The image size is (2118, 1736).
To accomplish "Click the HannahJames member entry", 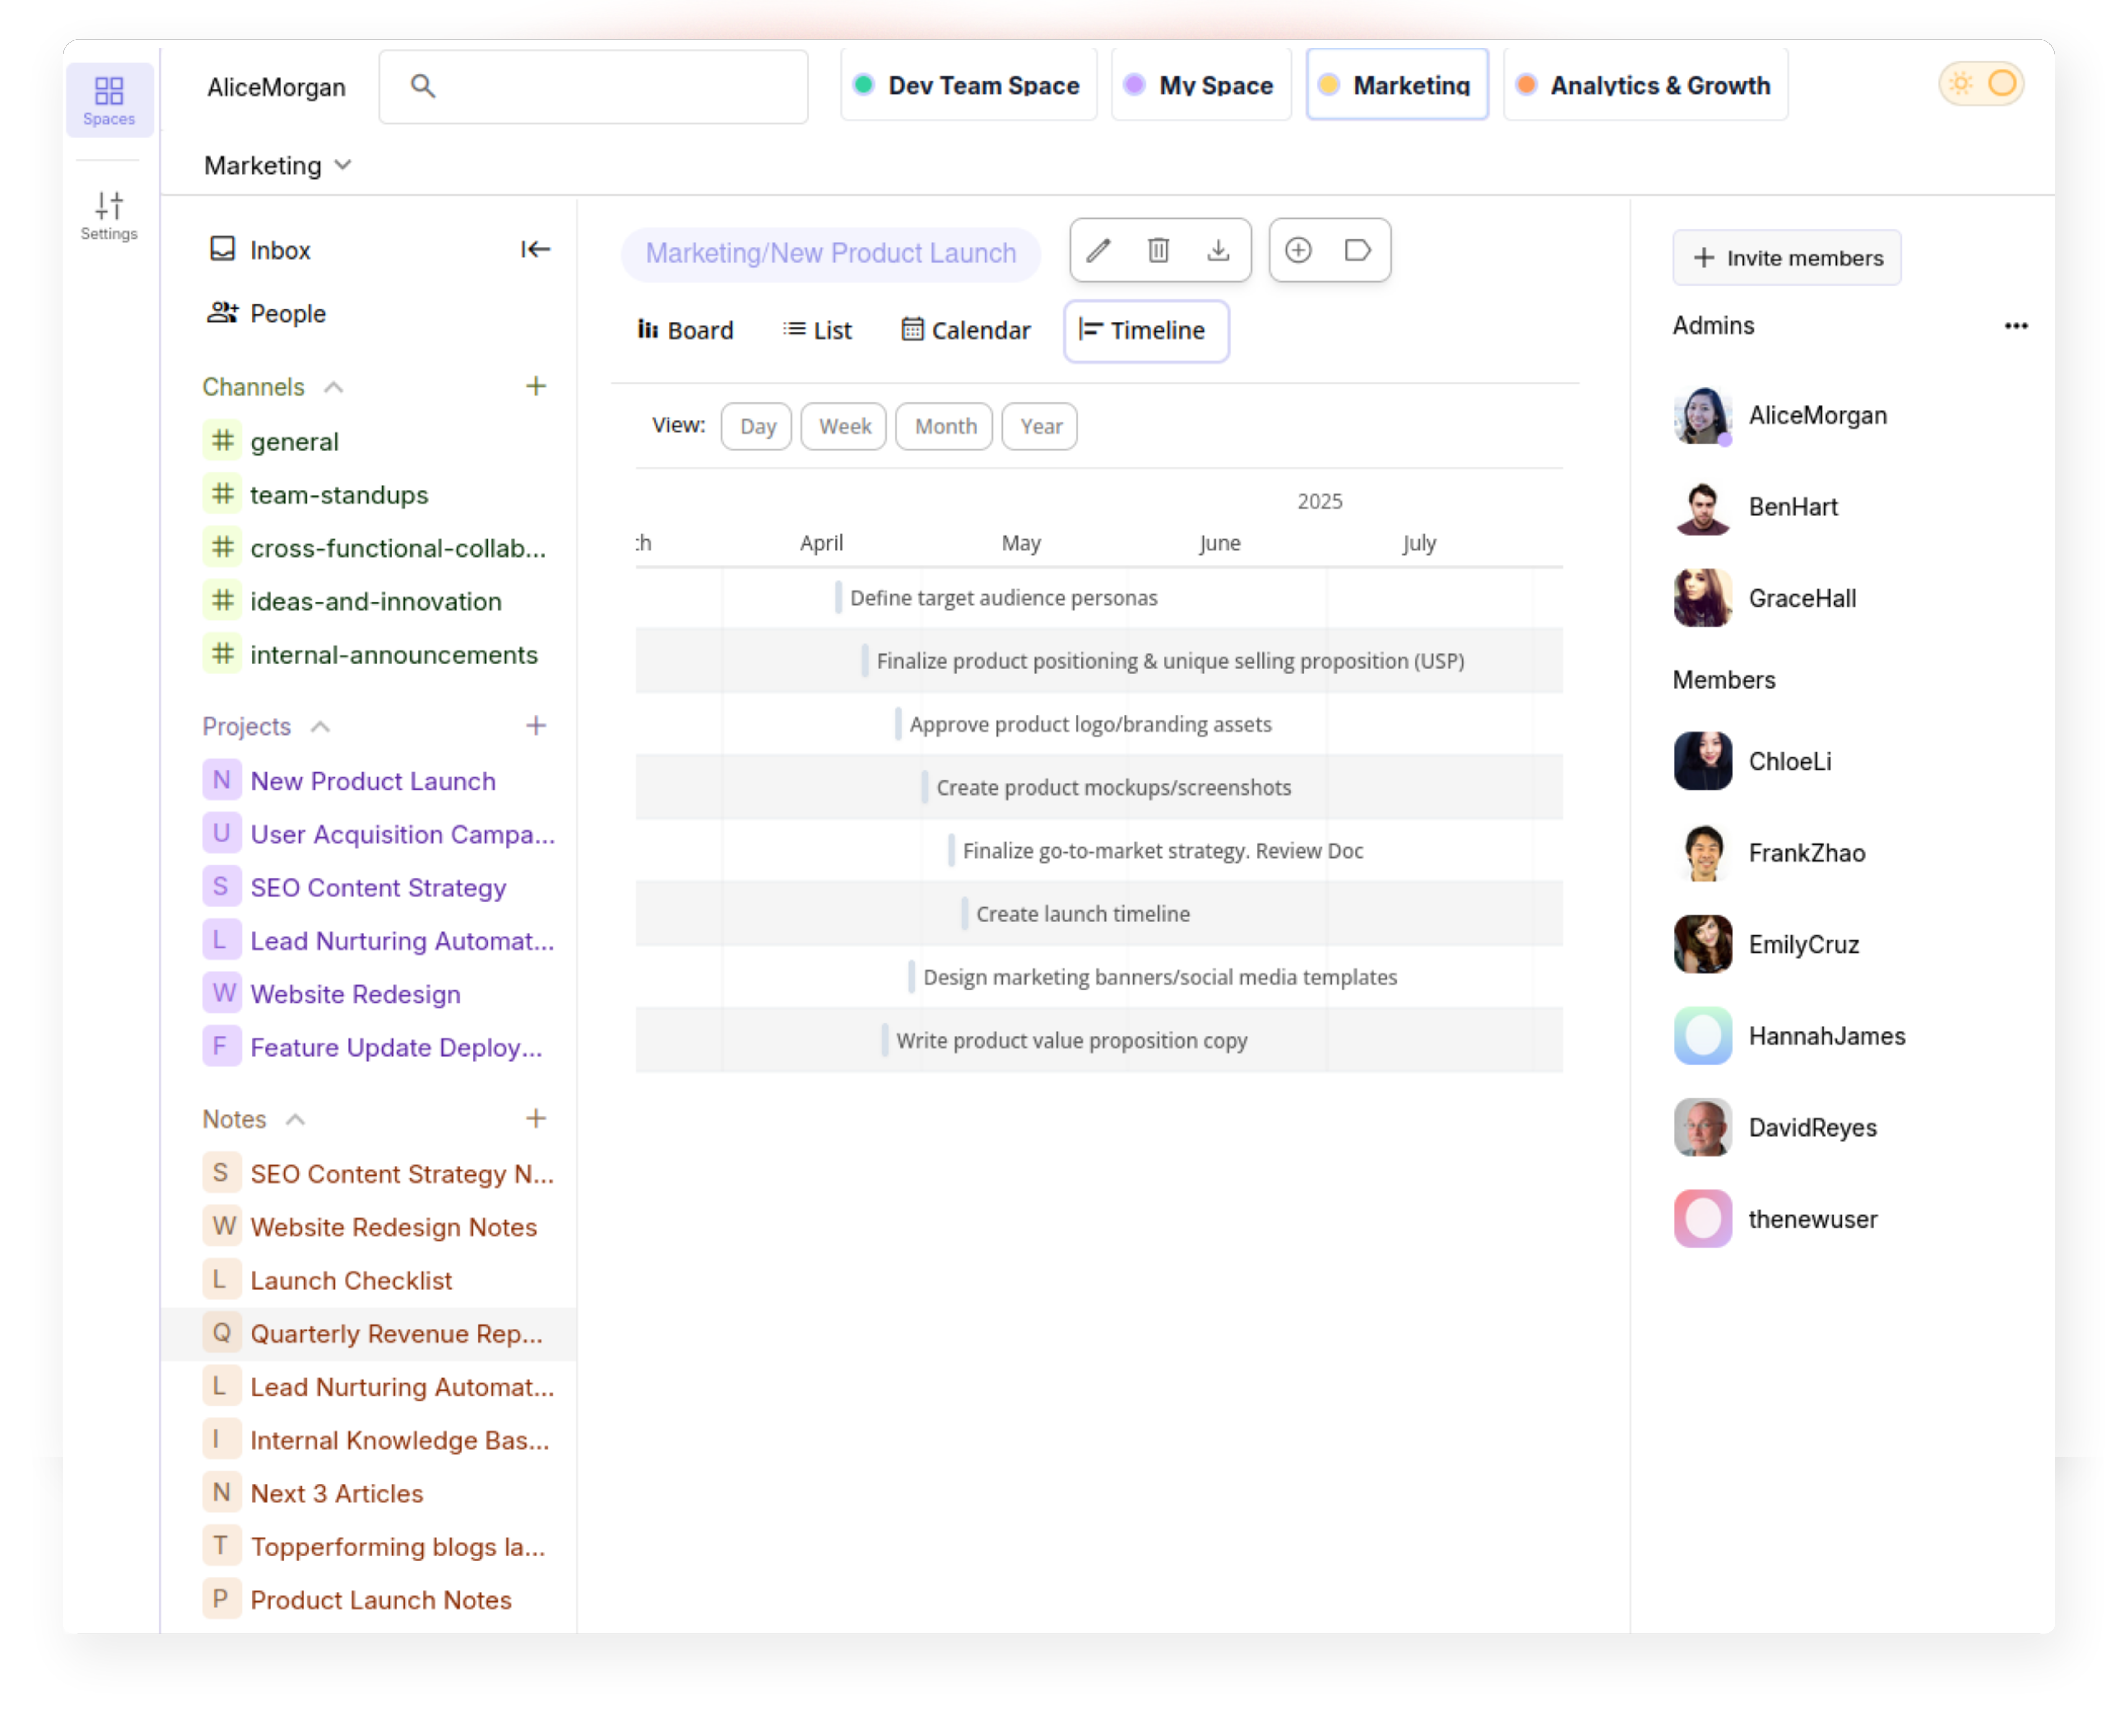I will (x=1790, y=1036).
